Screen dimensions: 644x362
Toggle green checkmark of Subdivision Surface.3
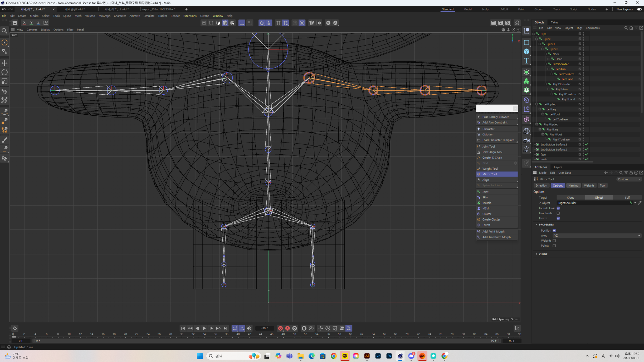tap(587, 145)
